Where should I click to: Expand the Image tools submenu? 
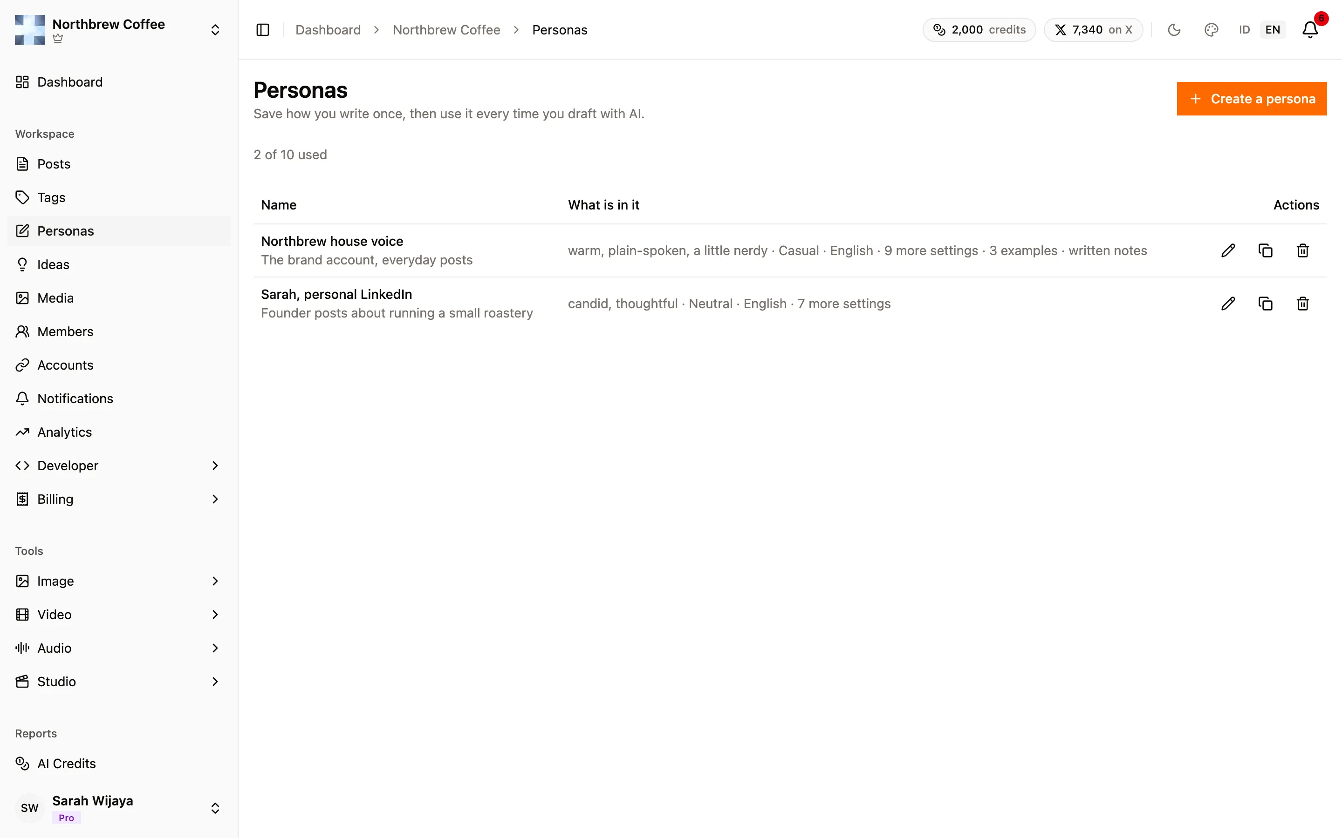click(x=119, y=581)
